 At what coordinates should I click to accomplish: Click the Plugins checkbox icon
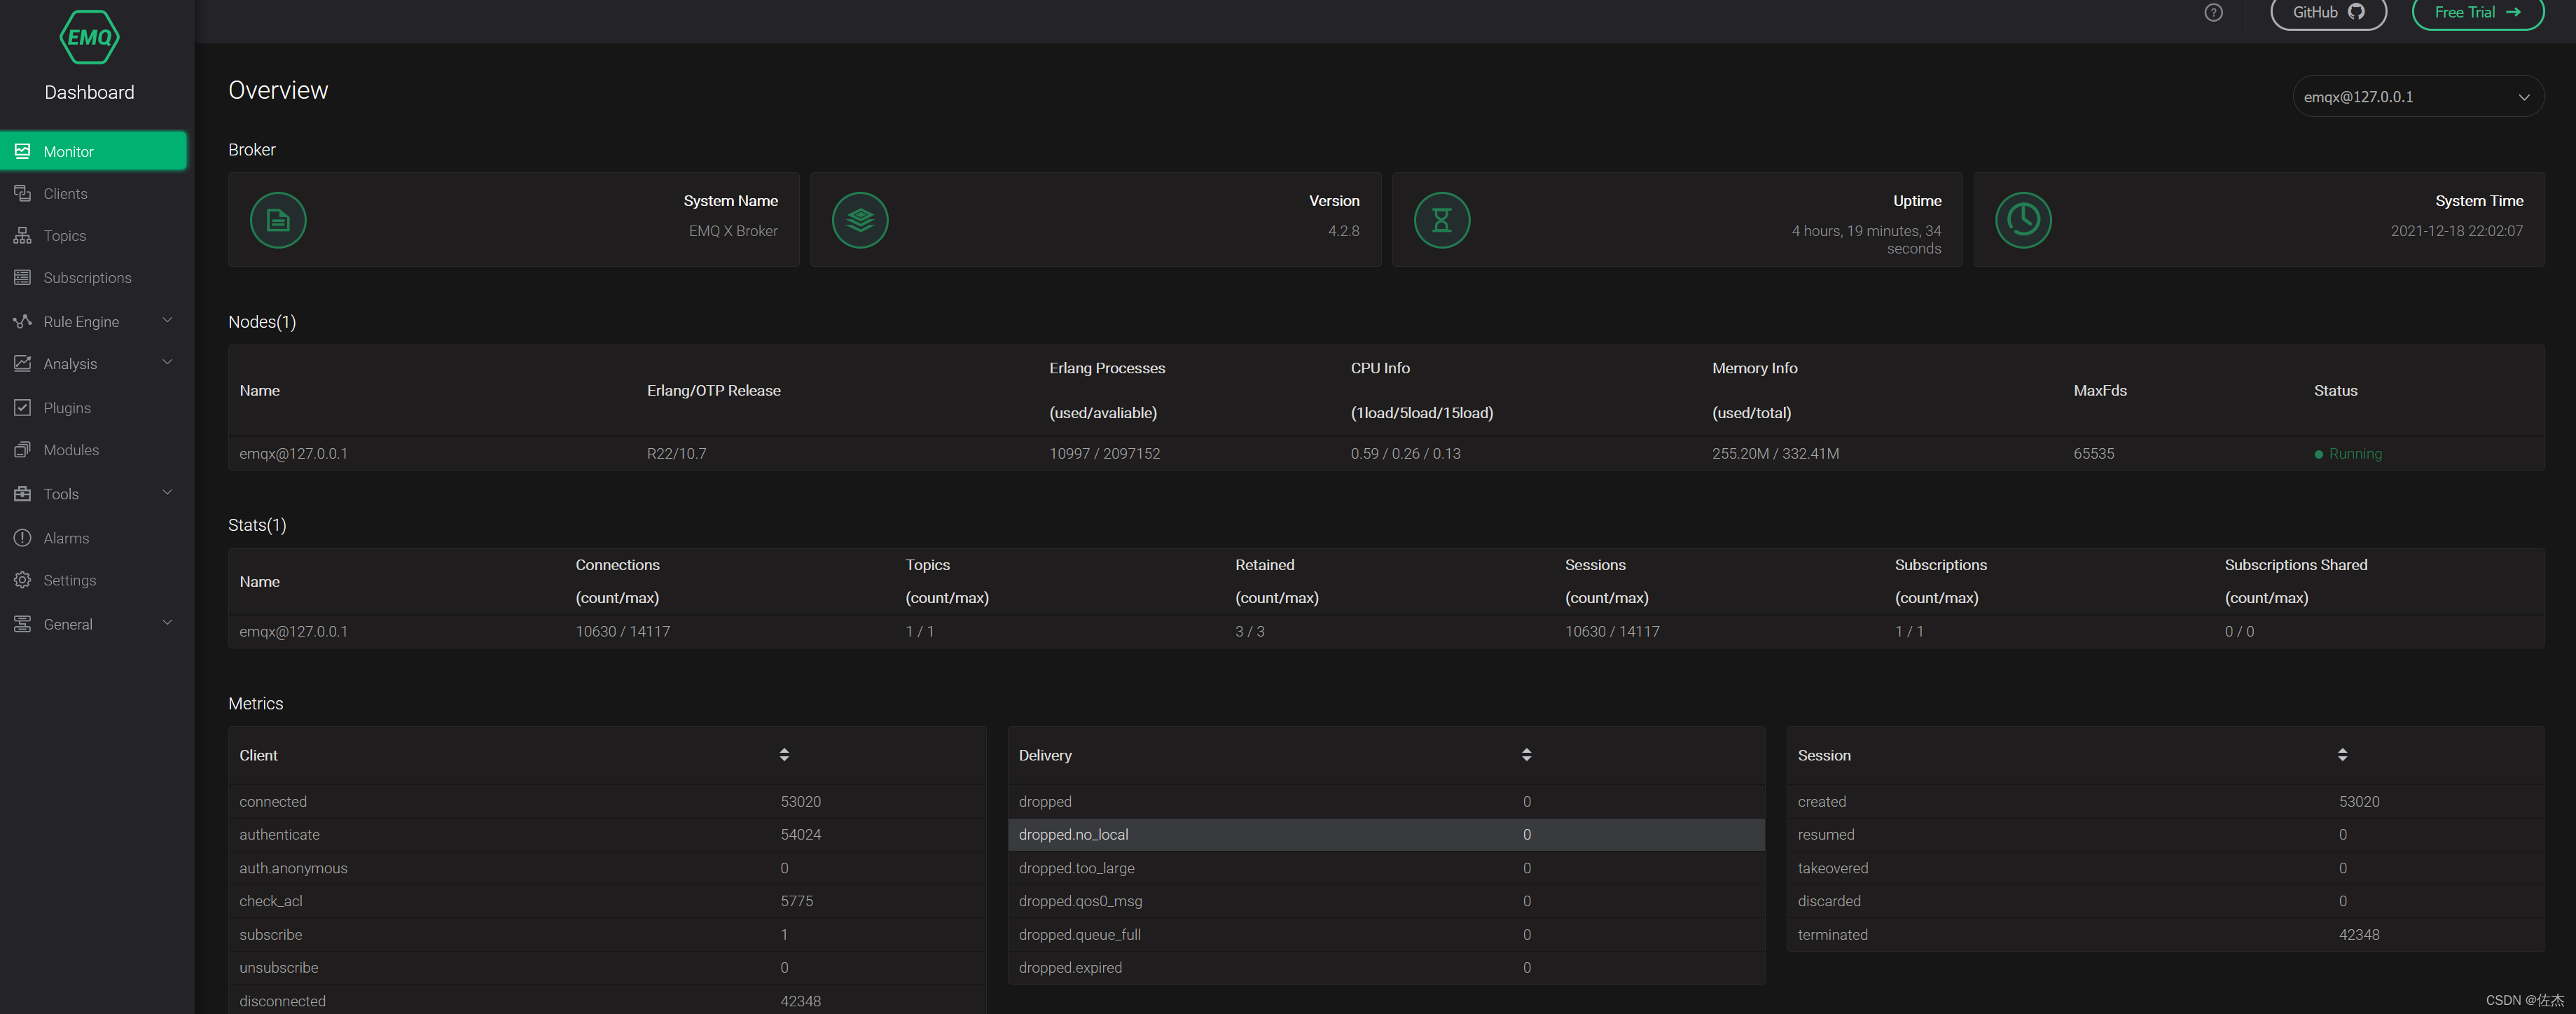[x=22, y=407]
